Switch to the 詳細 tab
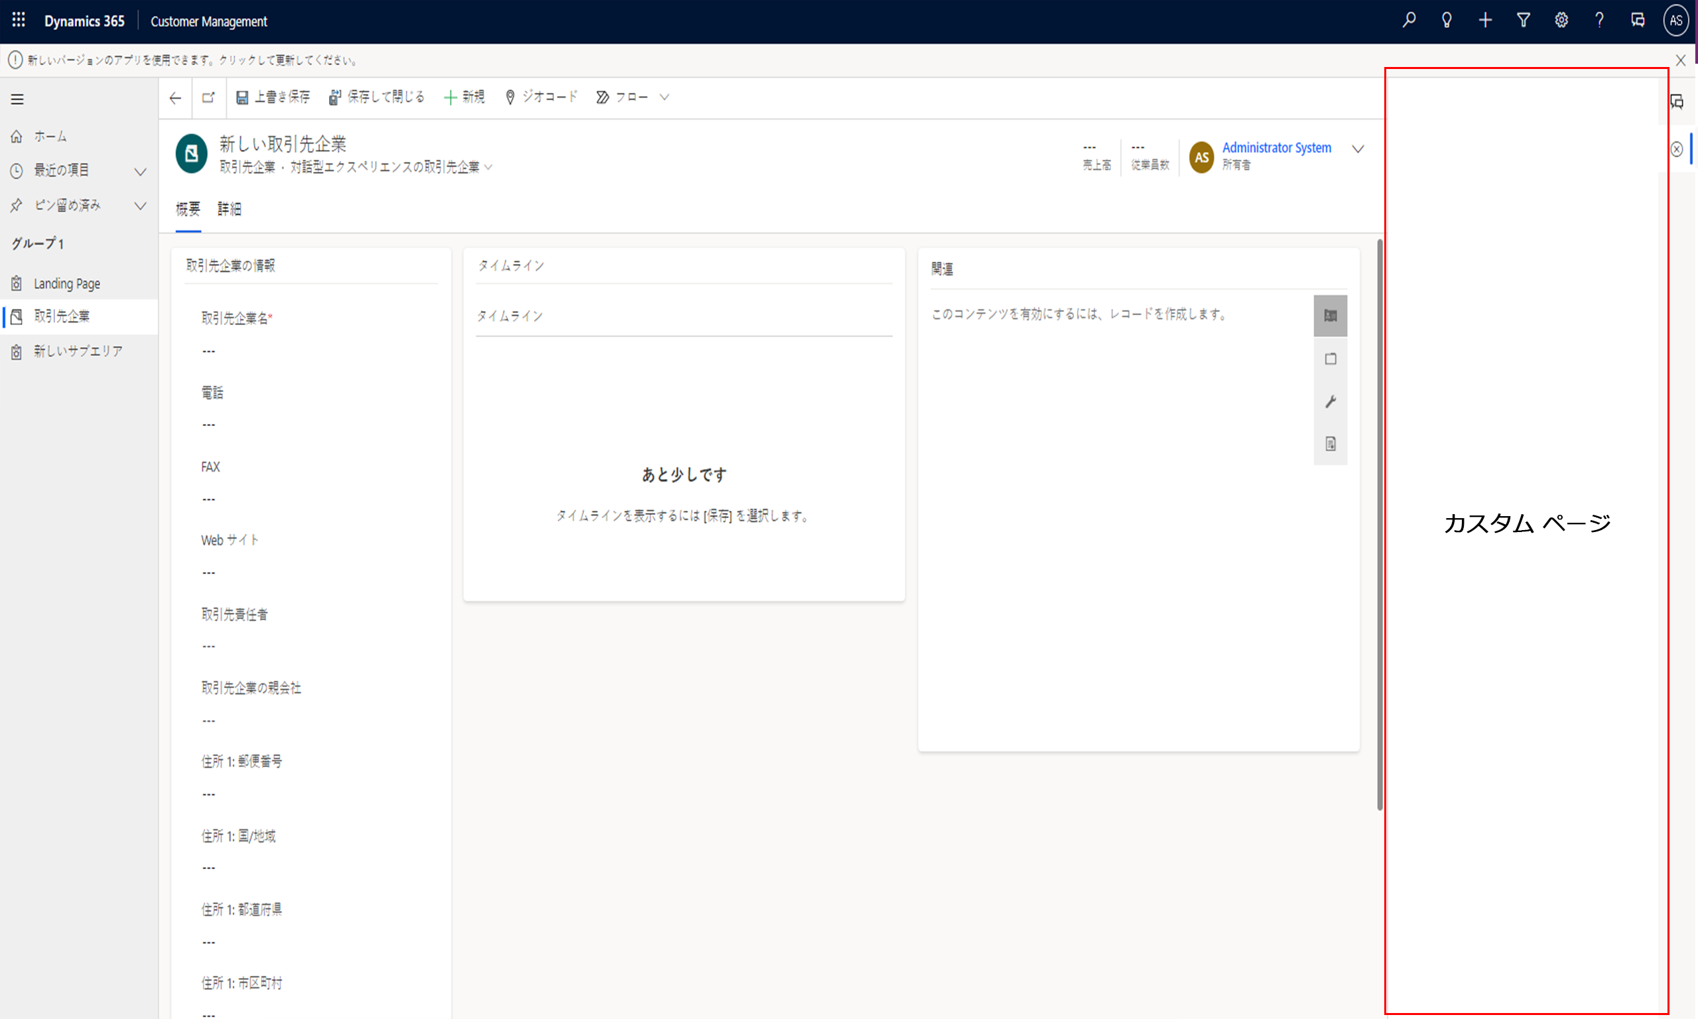Viewport: 1698px width, 1019px height. [229, 210]
